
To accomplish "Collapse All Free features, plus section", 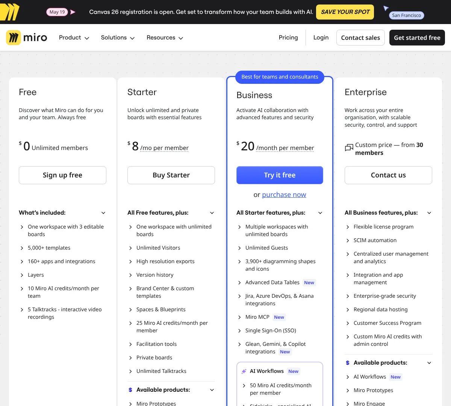I will click(x=171, y=213).
